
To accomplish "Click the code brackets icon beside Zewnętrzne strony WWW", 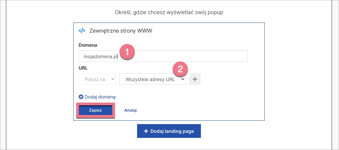I will (82, 31).
